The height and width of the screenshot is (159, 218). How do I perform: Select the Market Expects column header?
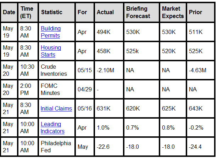pyautogui.click(x=173, y=12)
